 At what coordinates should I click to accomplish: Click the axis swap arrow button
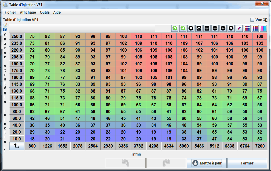[x=17, y=146]
